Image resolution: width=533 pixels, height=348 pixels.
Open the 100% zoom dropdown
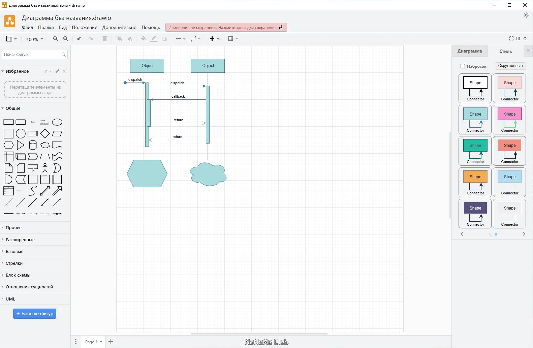tap(35, 39)
